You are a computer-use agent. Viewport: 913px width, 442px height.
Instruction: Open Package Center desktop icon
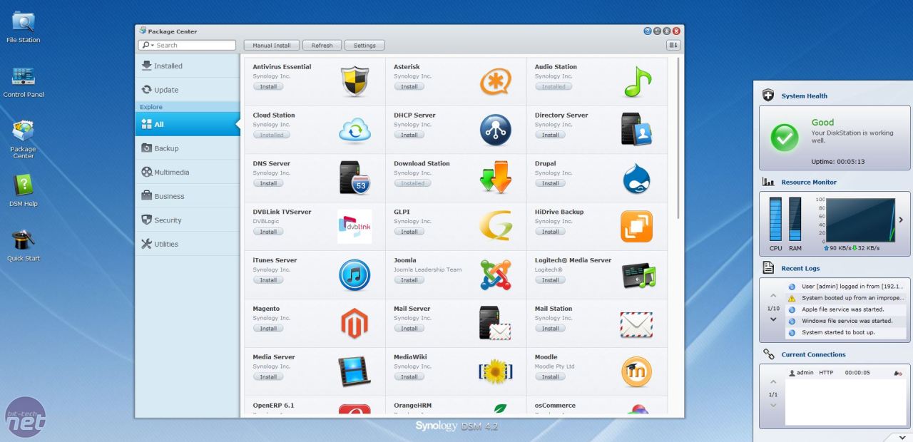[x=24, y=139]
